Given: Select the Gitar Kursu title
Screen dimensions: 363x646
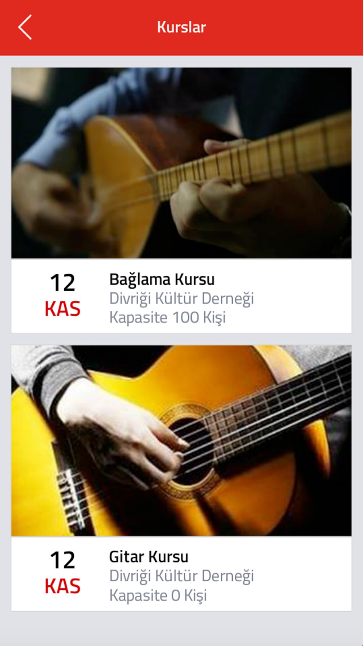Looking at the screenshot, I should [149, 557].
